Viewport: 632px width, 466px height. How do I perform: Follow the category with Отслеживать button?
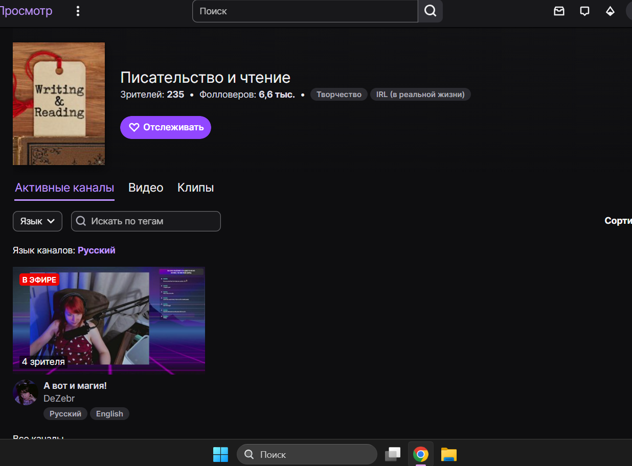click(166, 127)
